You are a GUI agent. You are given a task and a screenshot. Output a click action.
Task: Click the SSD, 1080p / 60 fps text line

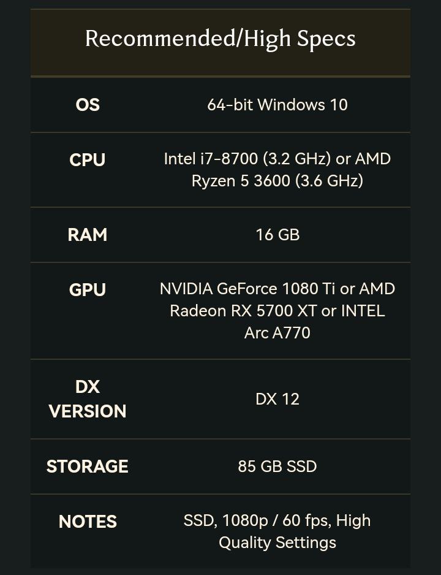pyautogui.click(x=277, y=520)
